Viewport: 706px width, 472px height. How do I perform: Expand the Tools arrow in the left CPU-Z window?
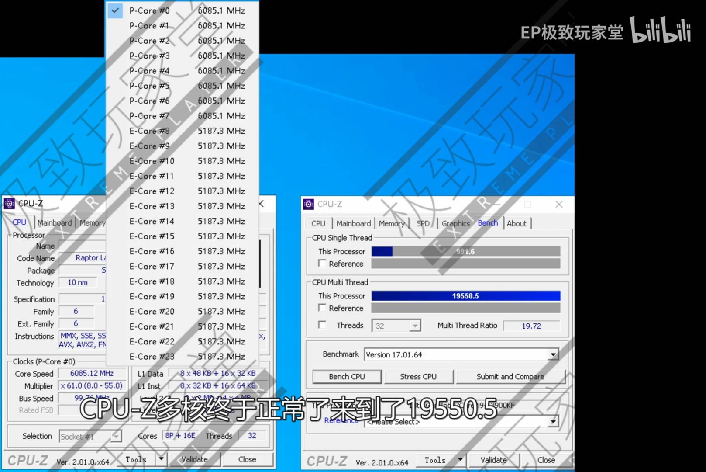161,459
